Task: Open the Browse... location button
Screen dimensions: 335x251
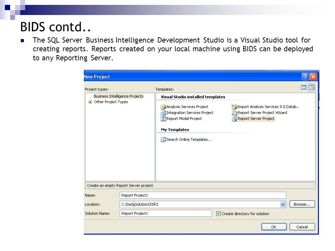Action: click(x=302, y=204)
